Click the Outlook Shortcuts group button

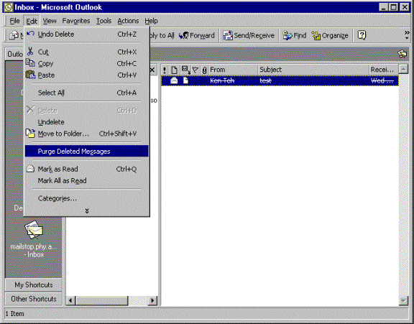click(x=14, y=54)
